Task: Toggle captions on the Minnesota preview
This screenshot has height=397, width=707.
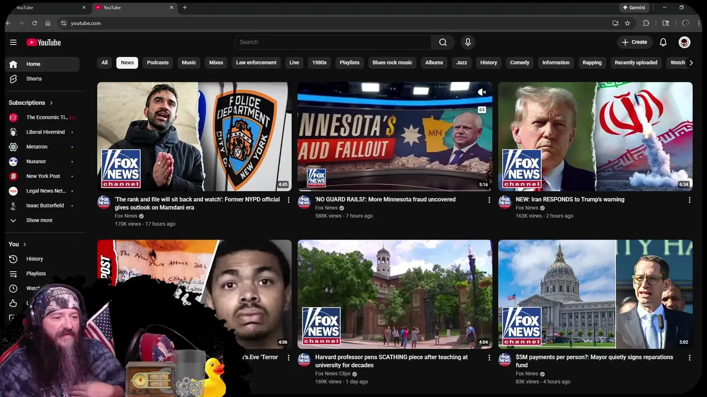Action: [482, 110]
